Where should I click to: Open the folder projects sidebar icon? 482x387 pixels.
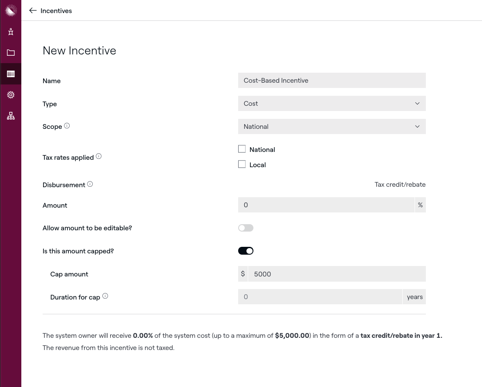coord(11,53)
